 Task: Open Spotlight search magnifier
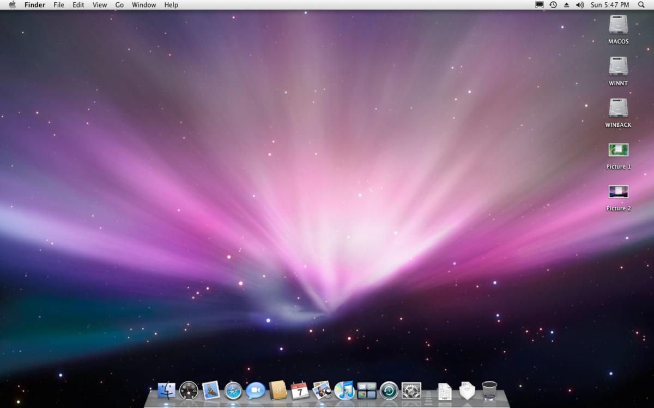pos(641,5)
